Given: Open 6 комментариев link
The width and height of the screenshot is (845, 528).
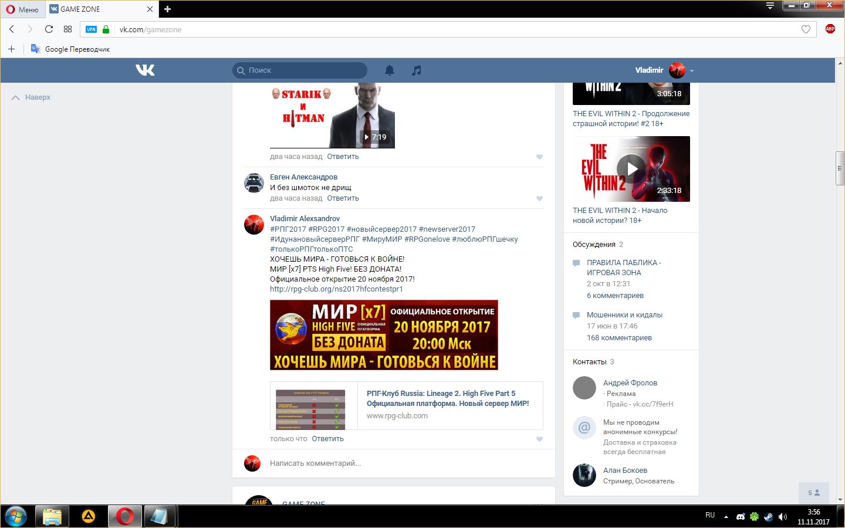Looking at the screenshot, I should pos(615,296).
